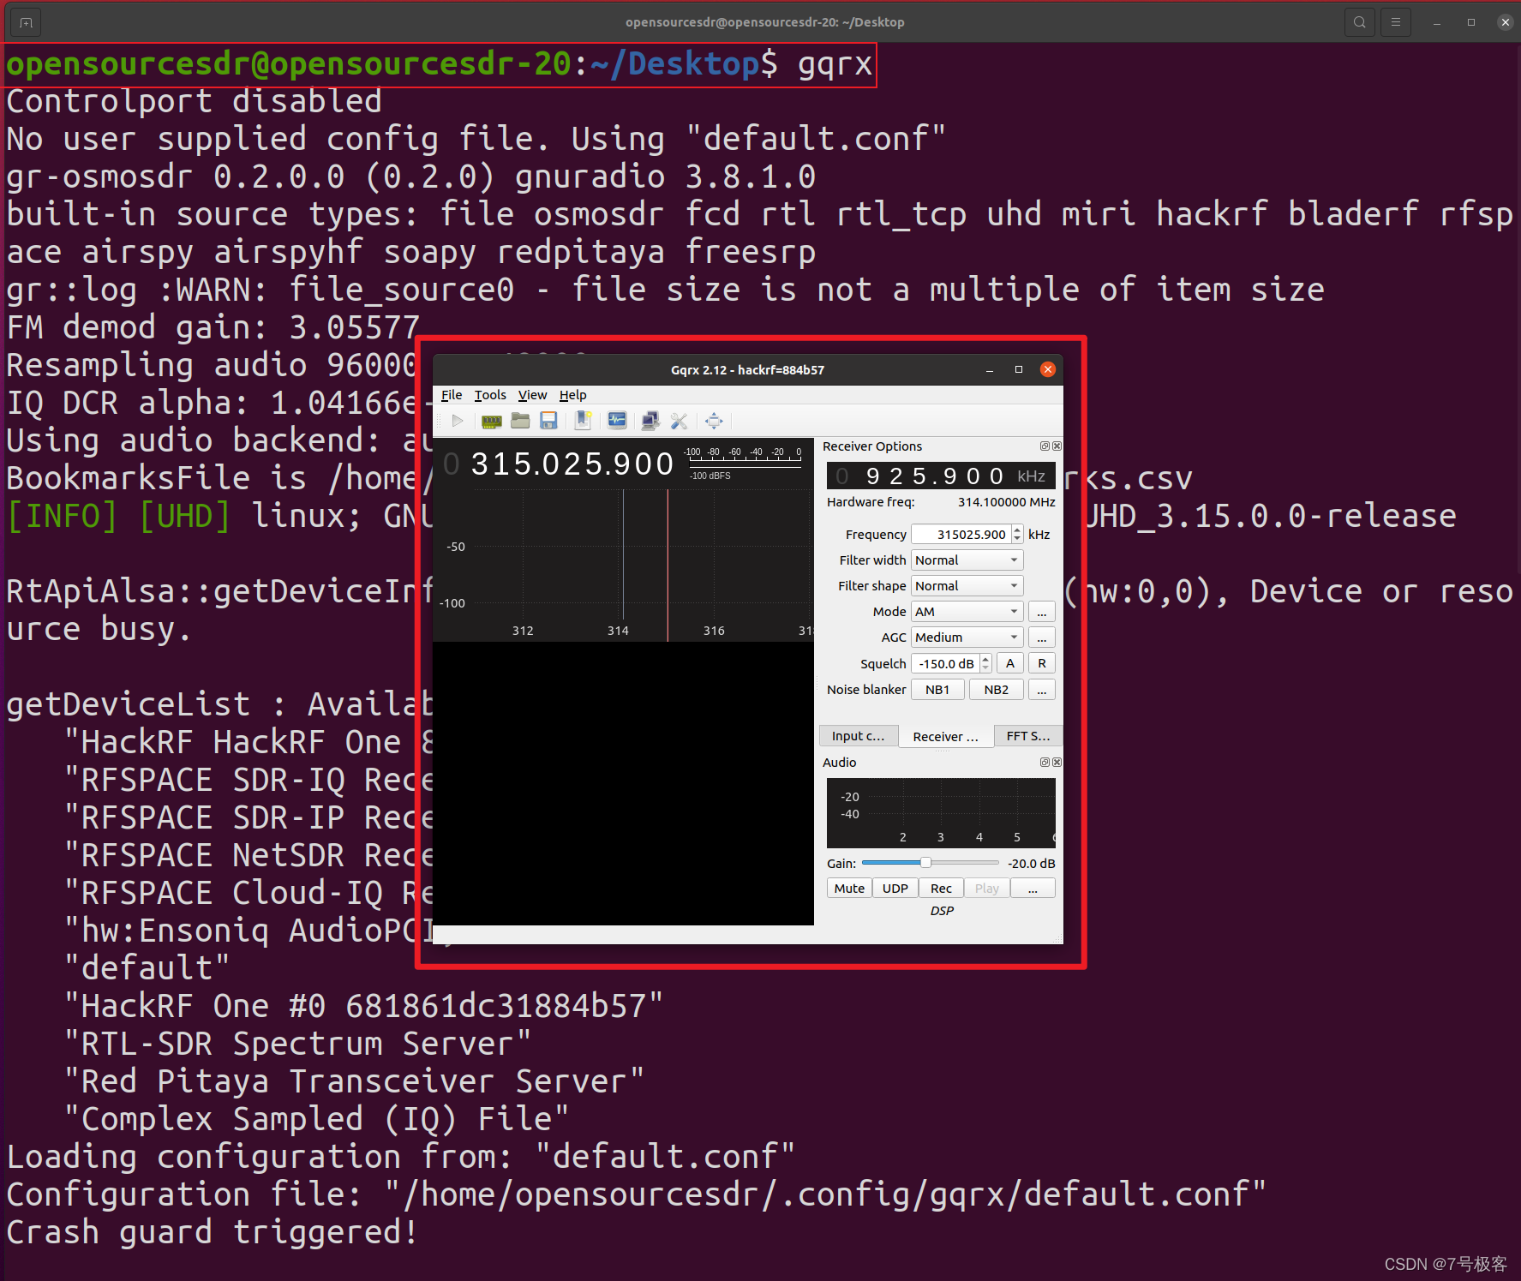Reset squelch with the R button
1521x1281 pixels.
tap(1042, 663)
